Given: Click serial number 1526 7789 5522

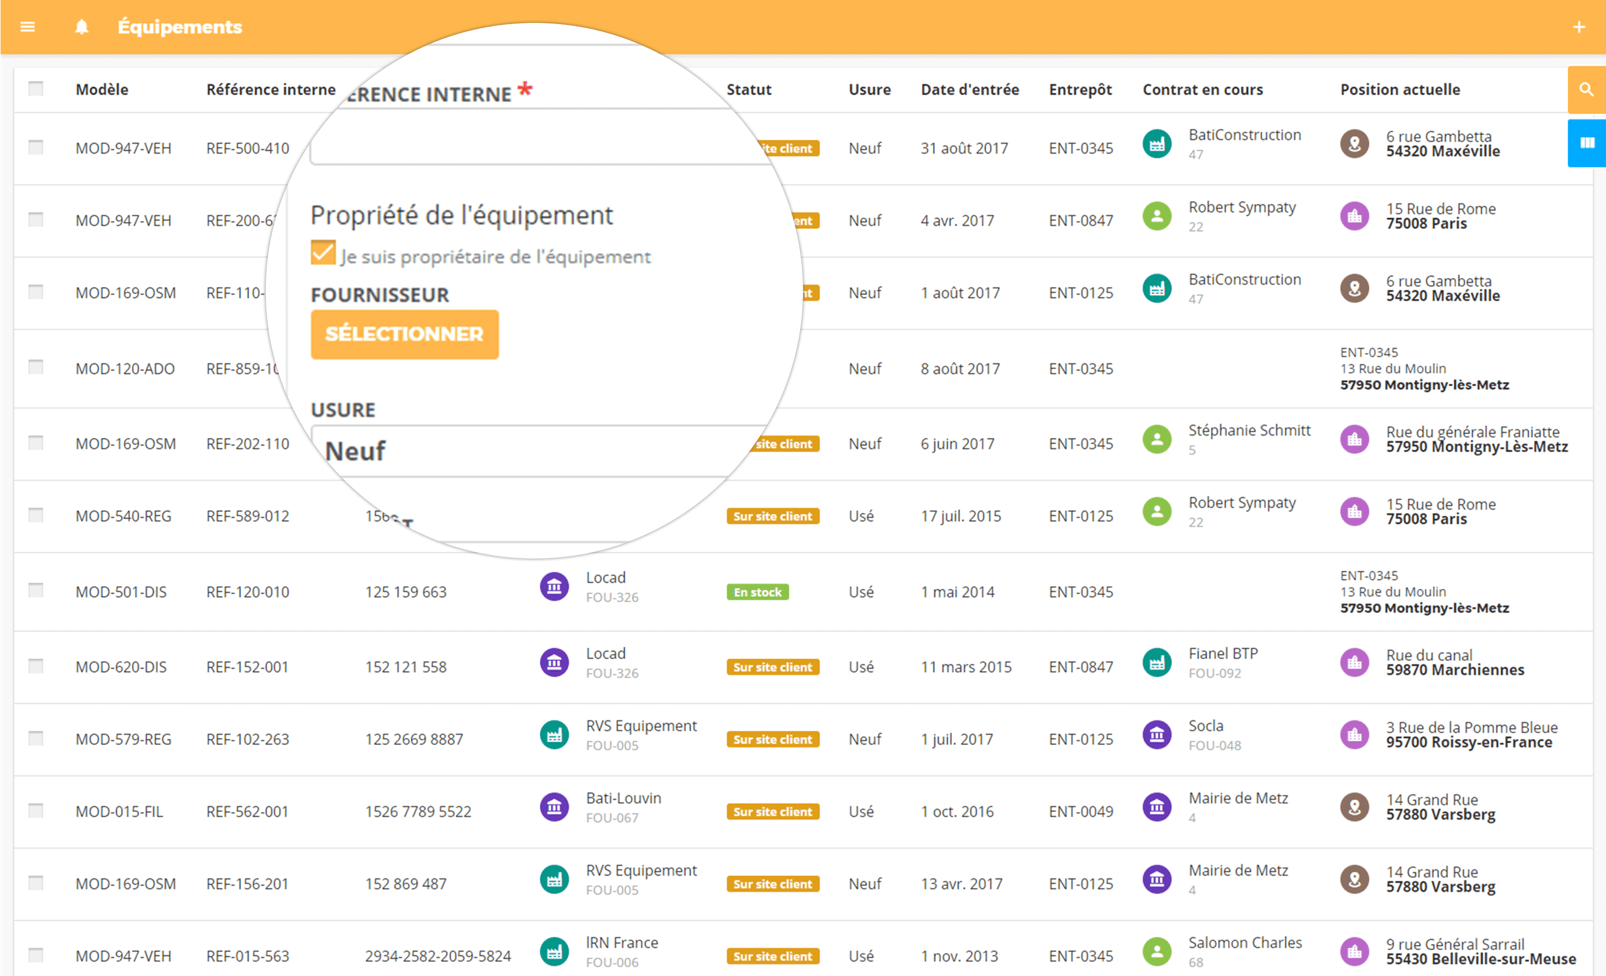Looking at the screenshot, I should pos(418,812).
